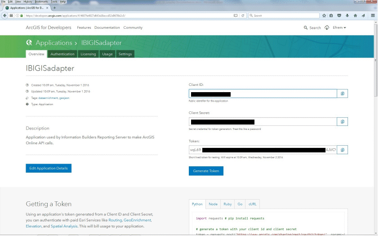Select the Python code tab

tap(197, 204)
